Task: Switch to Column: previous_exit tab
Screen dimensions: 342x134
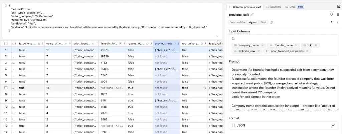Action: [245, 7]
